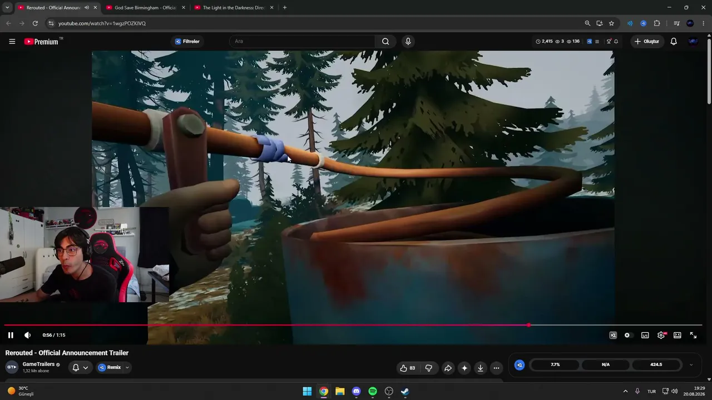712x400 pixels.
Task: Open the tab search dropdown
Action: [x=7, y=8]
